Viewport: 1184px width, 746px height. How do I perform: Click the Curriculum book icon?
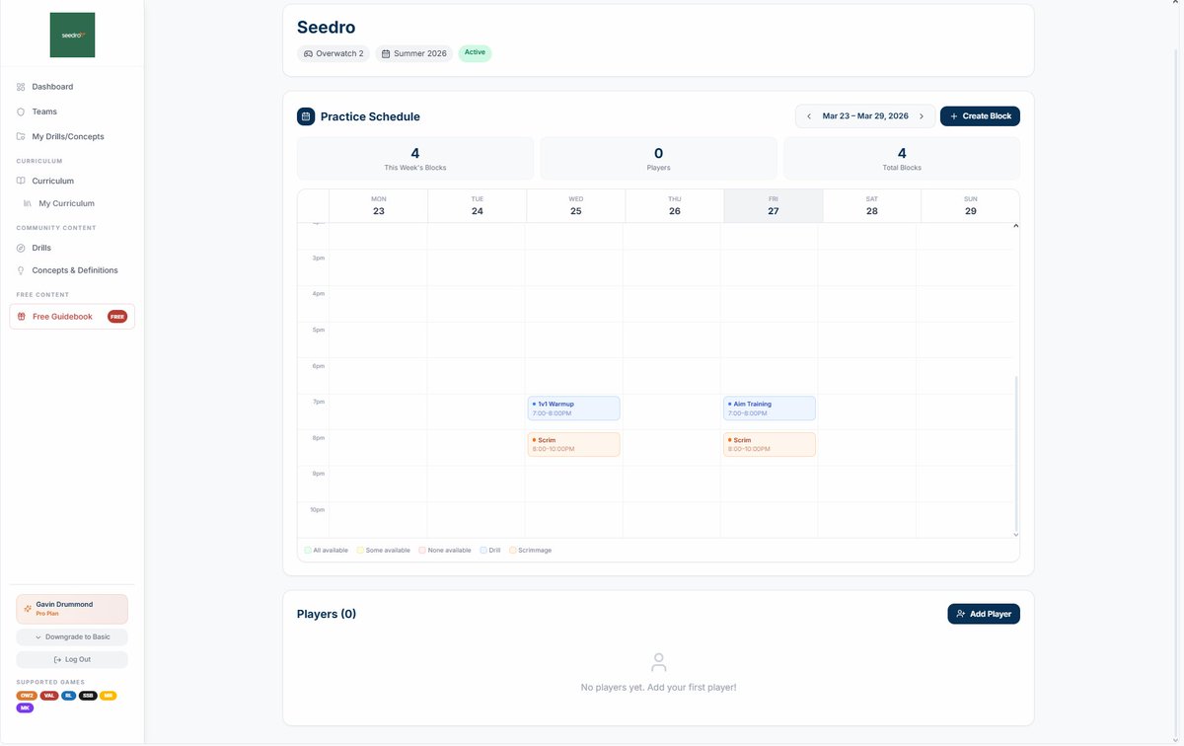tap(21, 181)
